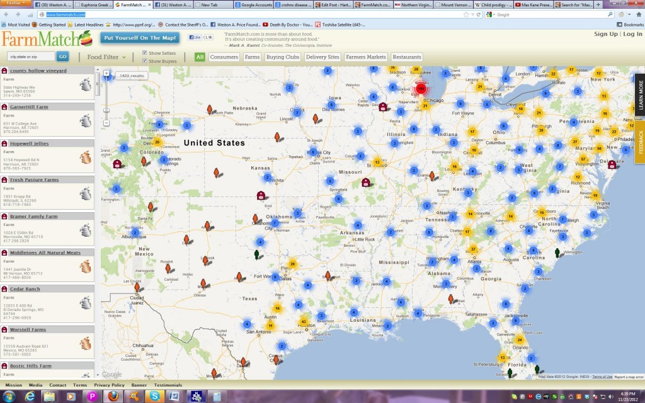Screen dimensions: 645x403
Task: Click the yellow 20 cluster near Denver
Action: (157, 142)
